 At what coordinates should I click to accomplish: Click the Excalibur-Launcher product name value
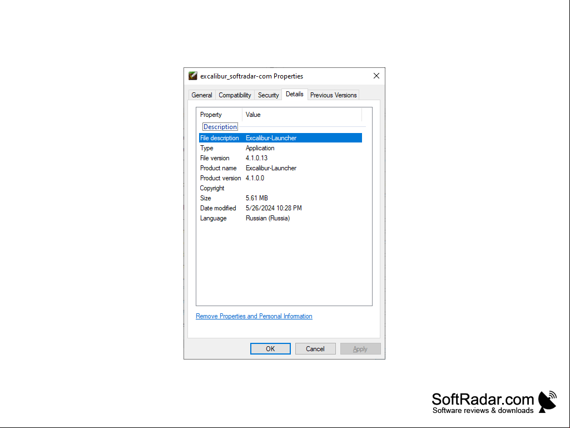click(271, 168)
